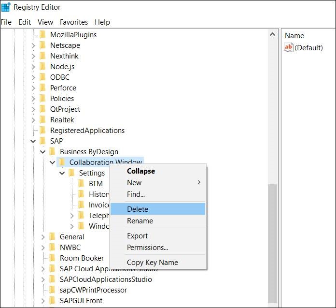Screen dimensions: 336x308
Task: Expand the SAPGUI Front key
Action: pos(43,301)
